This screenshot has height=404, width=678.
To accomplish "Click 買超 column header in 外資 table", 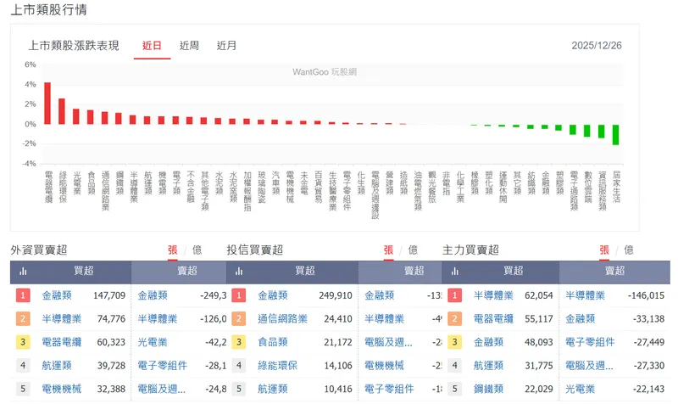I will [x=84, y=272].
